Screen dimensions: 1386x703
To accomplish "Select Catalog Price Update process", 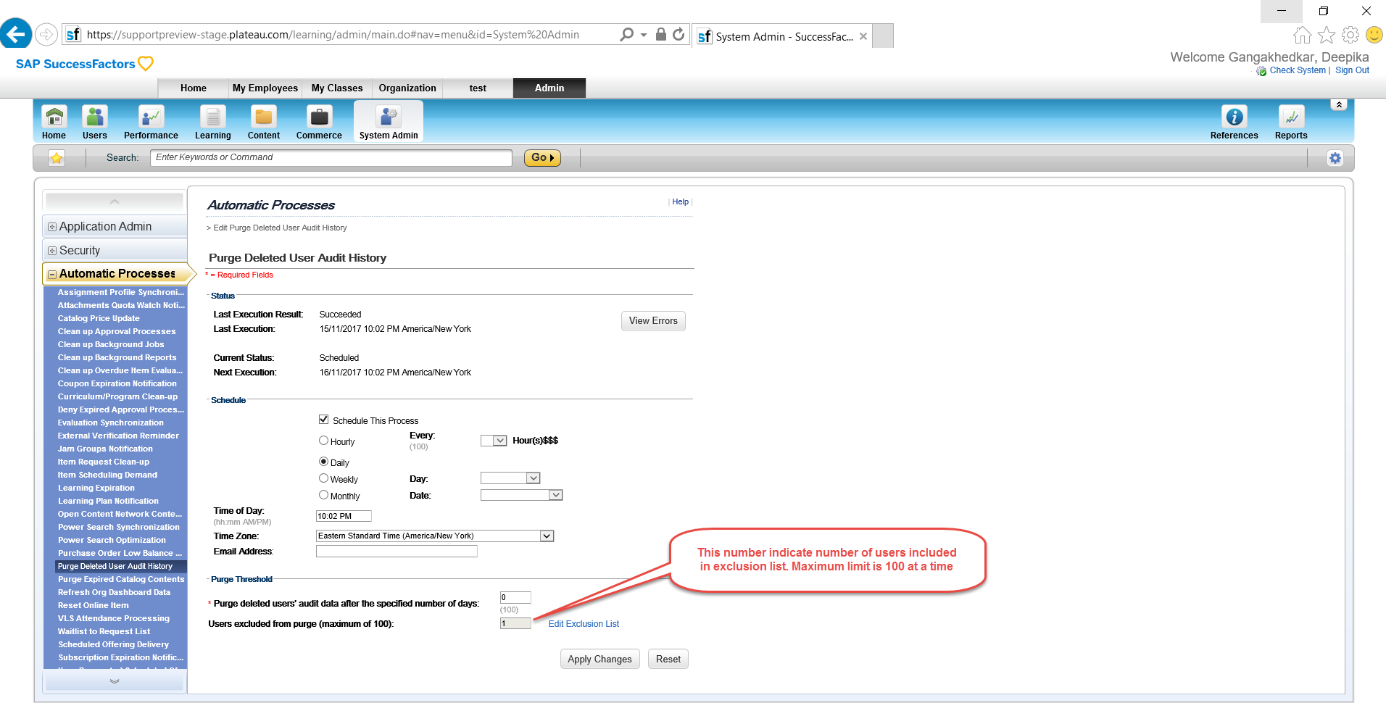I will [x=99, y=318].
